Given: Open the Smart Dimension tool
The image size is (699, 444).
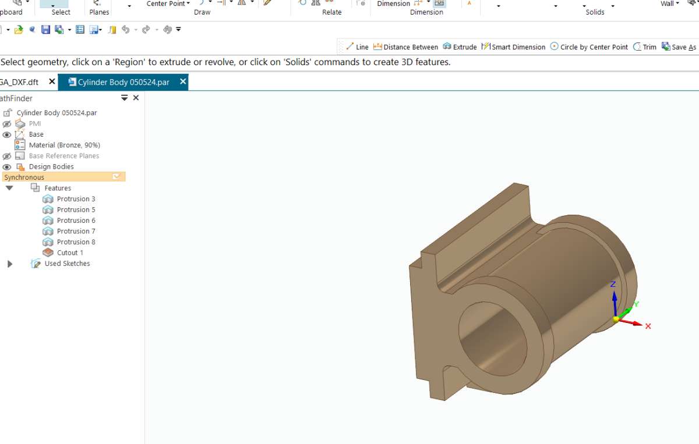Looking at the screenshot, I should [514, 47].
